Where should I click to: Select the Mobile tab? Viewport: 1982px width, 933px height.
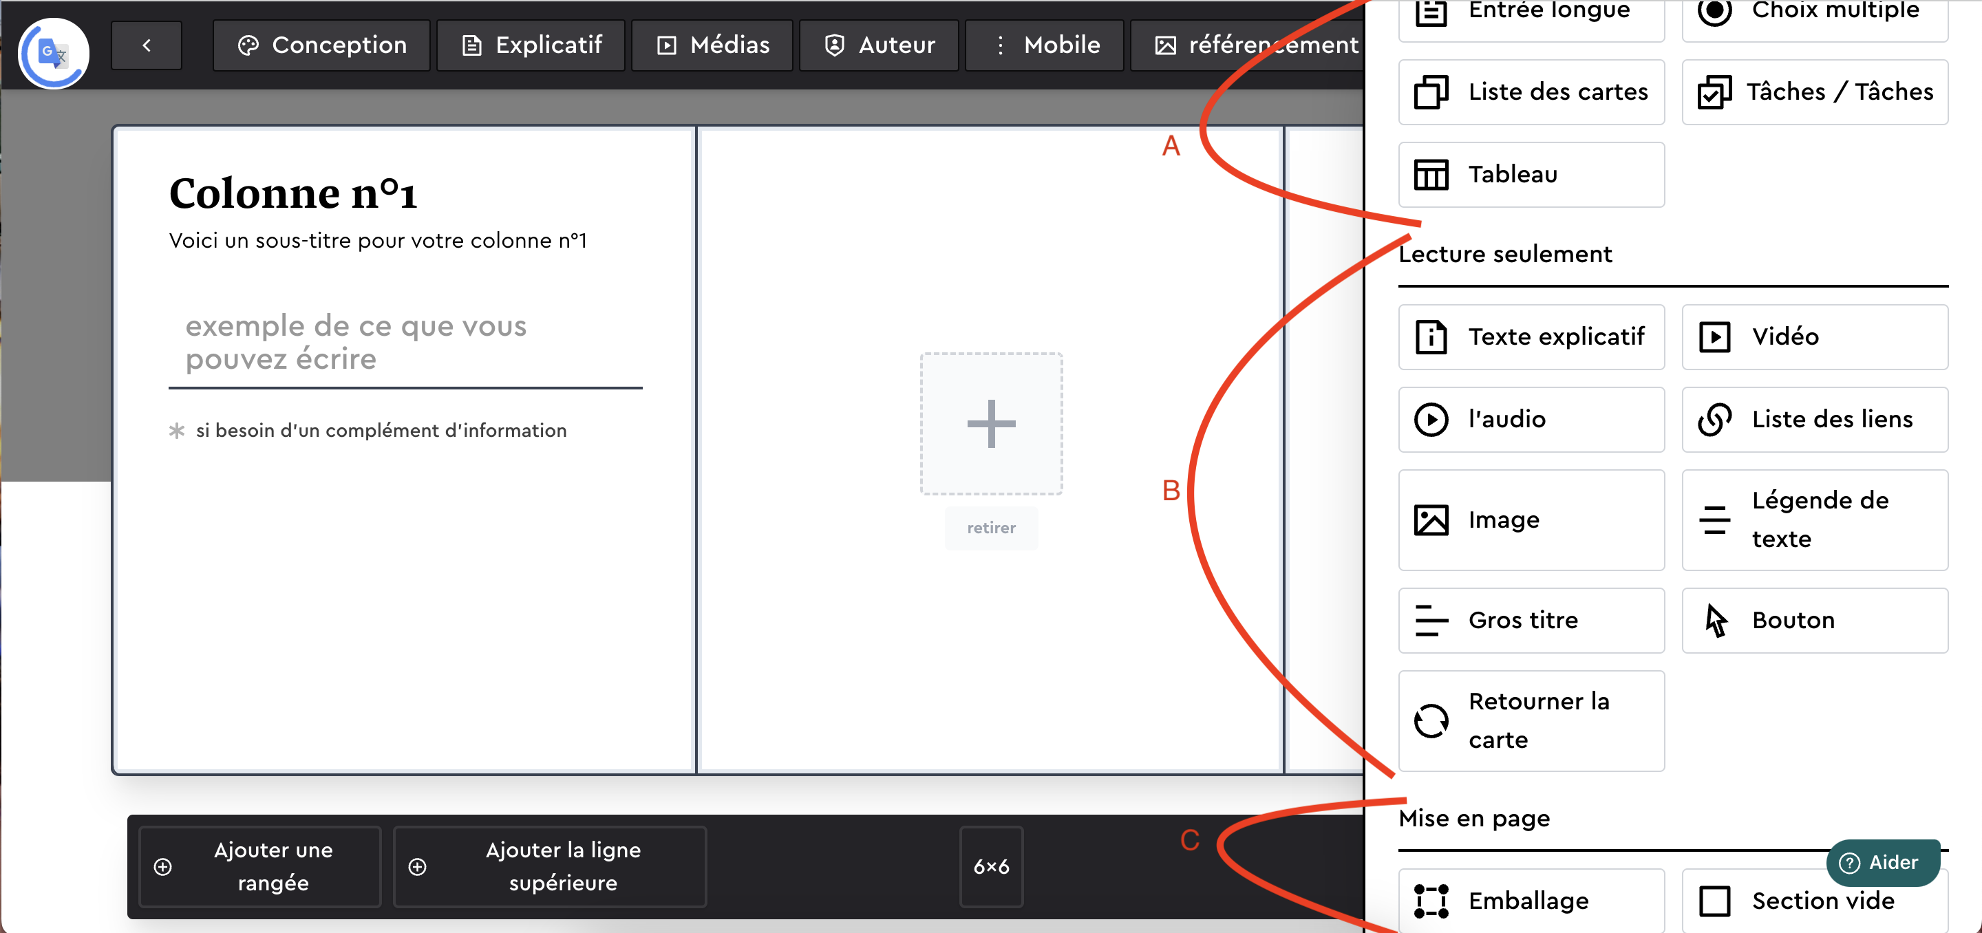tap(1043, 45)
